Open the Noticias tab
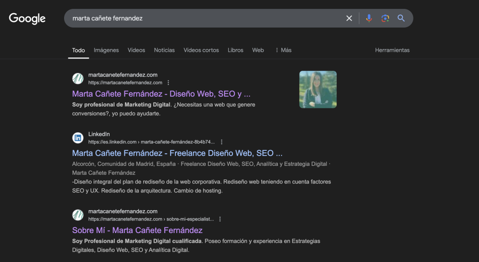The width and height of the screenshot is (479, 262). 164,50
